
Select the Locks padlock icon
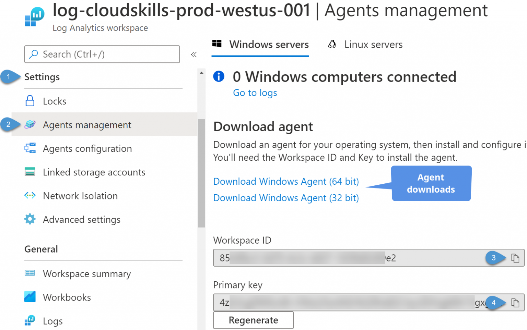tap(30, 101)
